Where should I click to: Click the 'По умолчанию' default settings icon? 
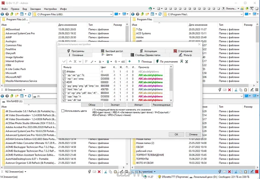click(x=157, y=61)
